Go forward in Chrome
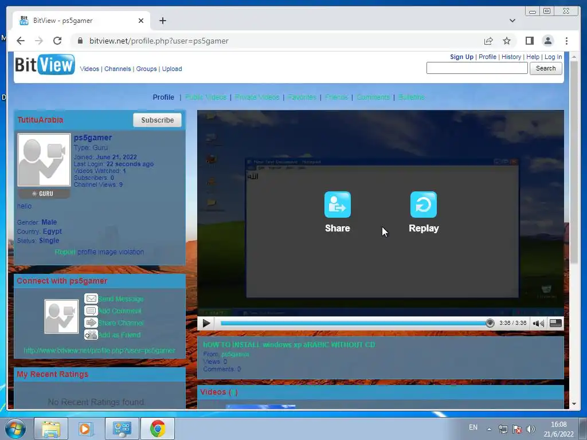The image size is (587, 440). (39, 41)
